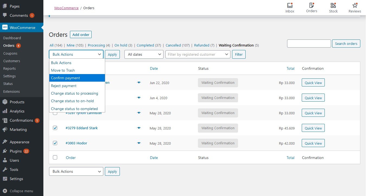Viewport: 366px width, 196px height.
Task: Click the Plugins plug icon
Action: (x=5, y=151)
